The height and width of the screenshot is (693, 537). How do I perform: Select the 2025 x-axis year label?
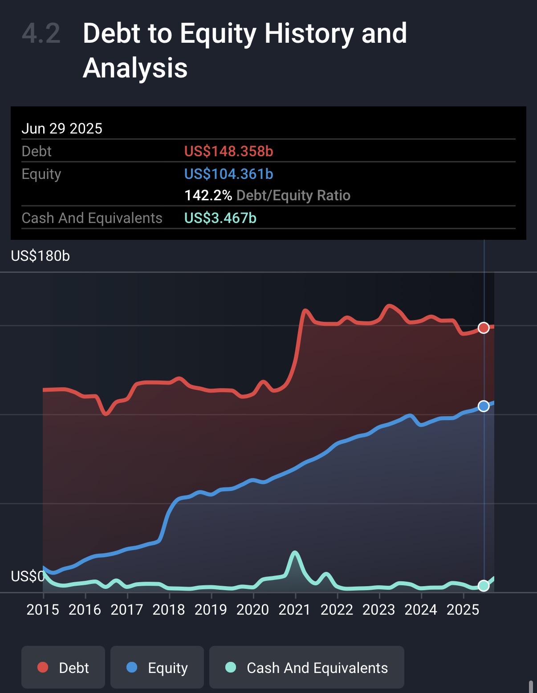[x=463, y=609]
